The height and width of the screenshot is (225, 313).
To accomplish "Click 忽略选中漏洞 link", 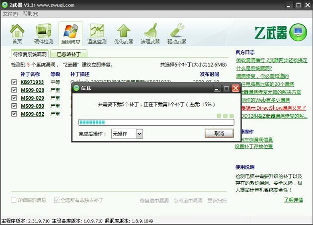I will 188,201.
